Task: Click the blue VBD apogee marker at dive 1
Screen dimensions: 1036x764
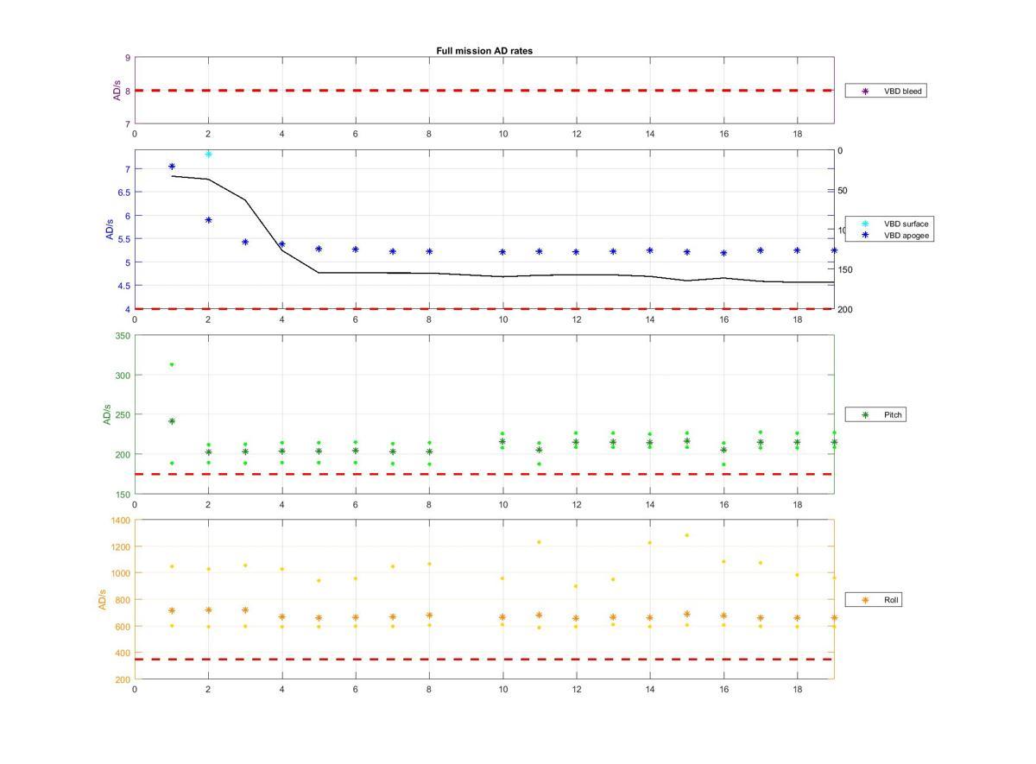Action: (x=172, y=166)
